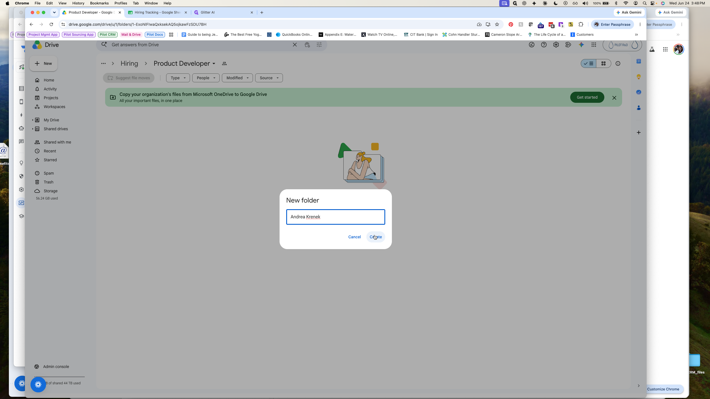710x399 pixels.
Task: Open the Profiles menu in menu bar
Action: (121, 3)
